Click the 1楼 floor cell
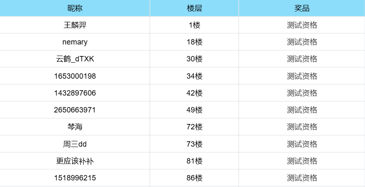This screenshot has height=187, width=365. click(x=194, y=25)
